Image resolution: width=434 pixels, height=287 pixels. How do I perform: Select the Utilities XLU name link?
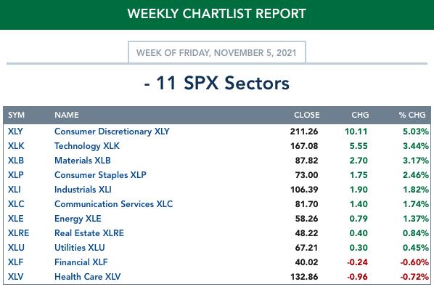pyautogui.click(x=79, y=248)
